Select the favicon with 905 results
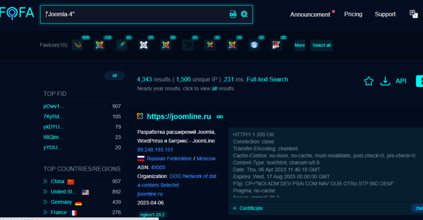 point(77,45)
